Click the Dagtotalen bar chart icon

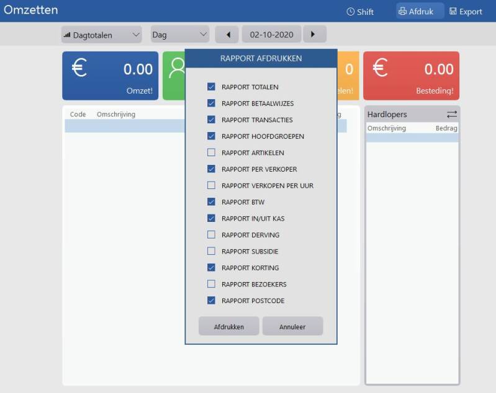coord(67,35)
